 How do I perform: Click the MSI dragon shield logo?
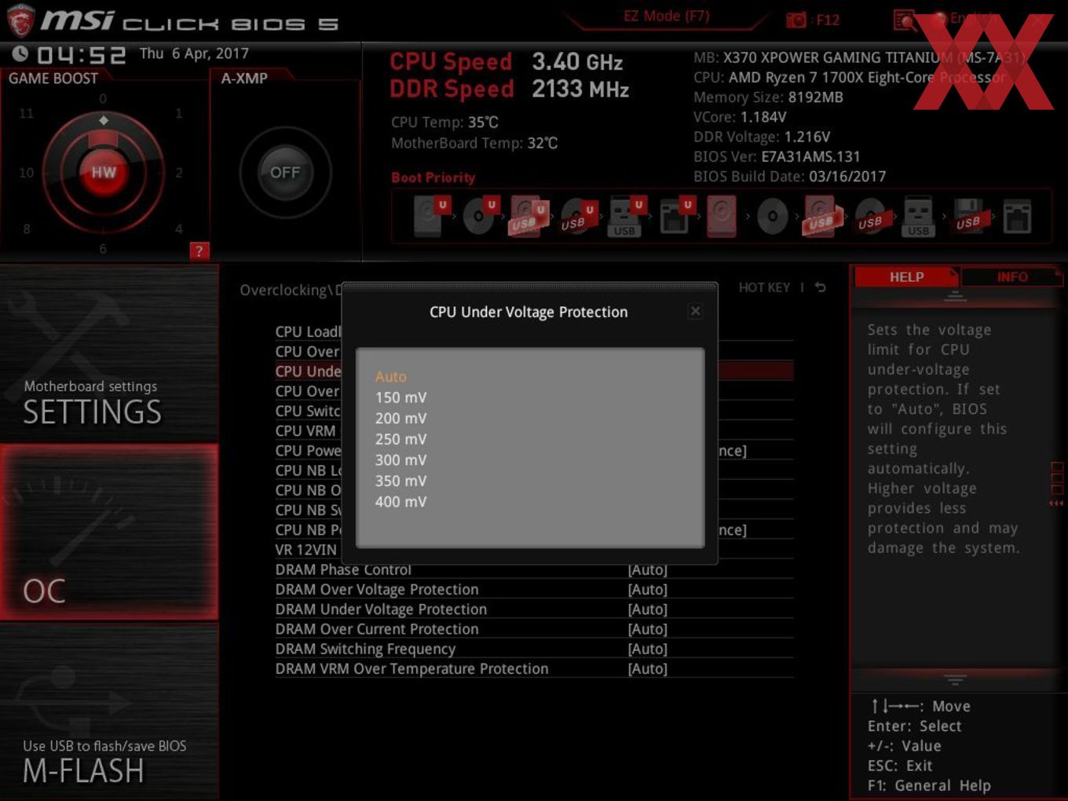(x=20, y=20)
